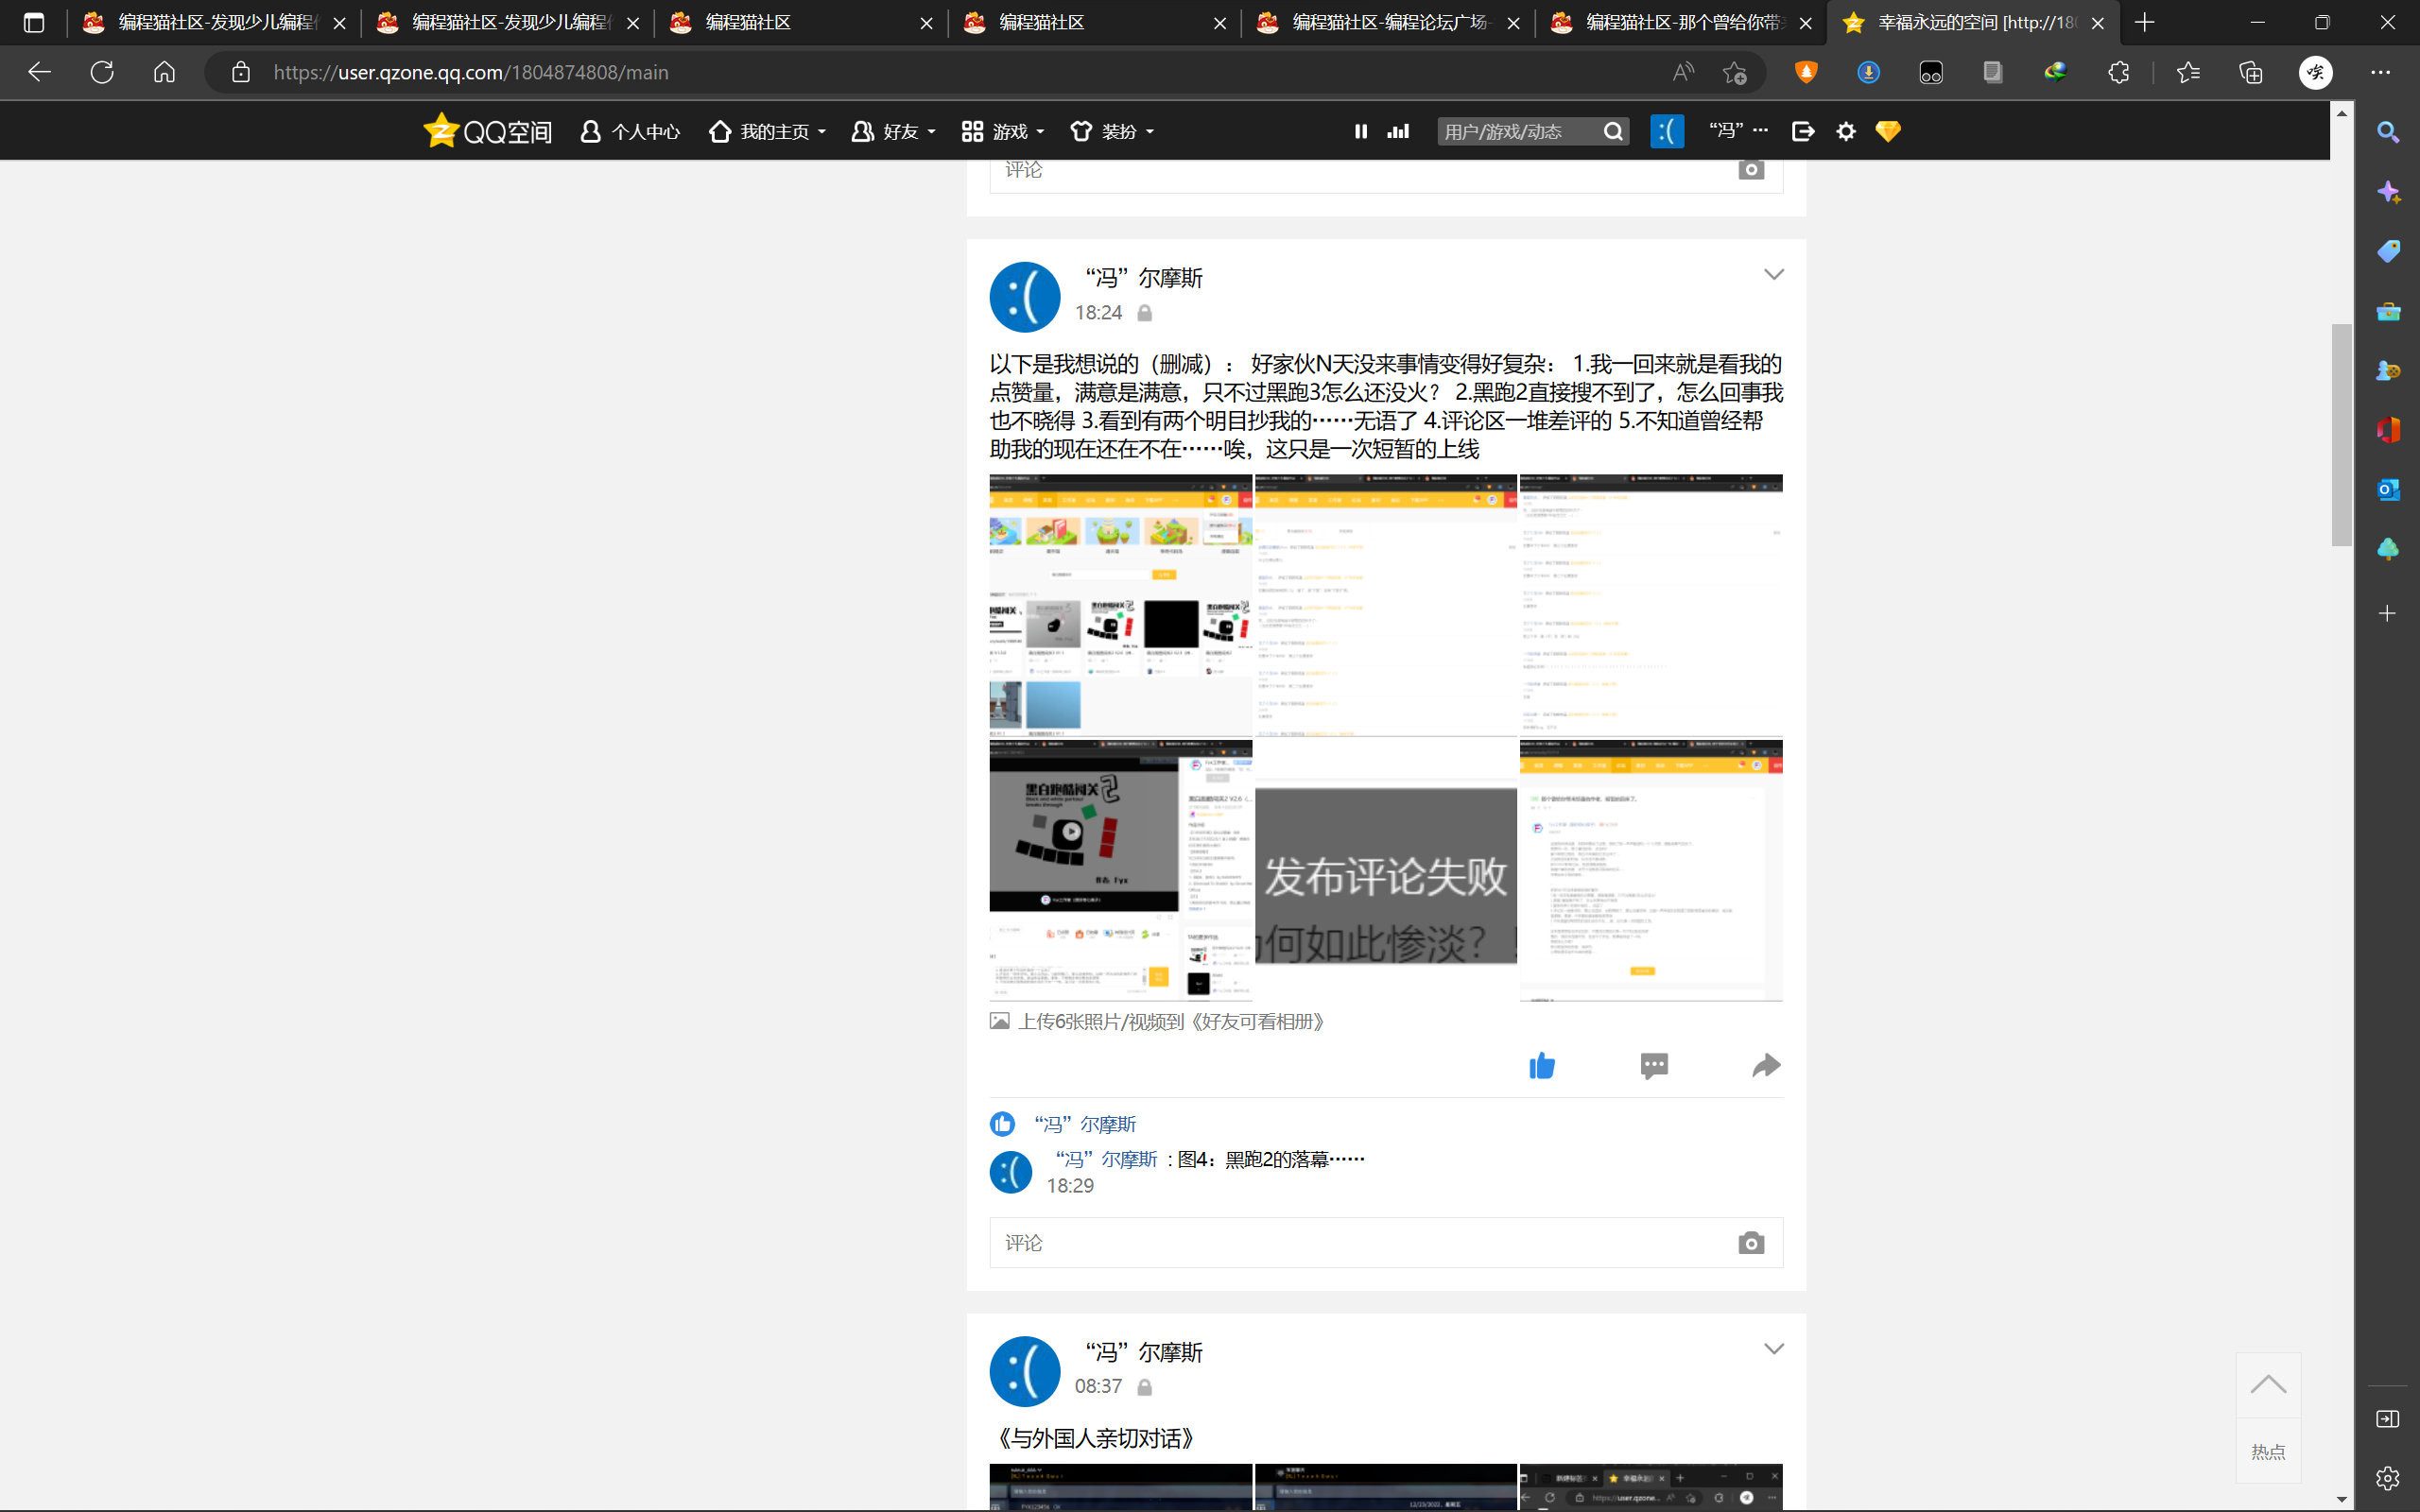Screen dimensions: 2420x1512
Task: Click the browser Refresh button
Action: [102, 72]
